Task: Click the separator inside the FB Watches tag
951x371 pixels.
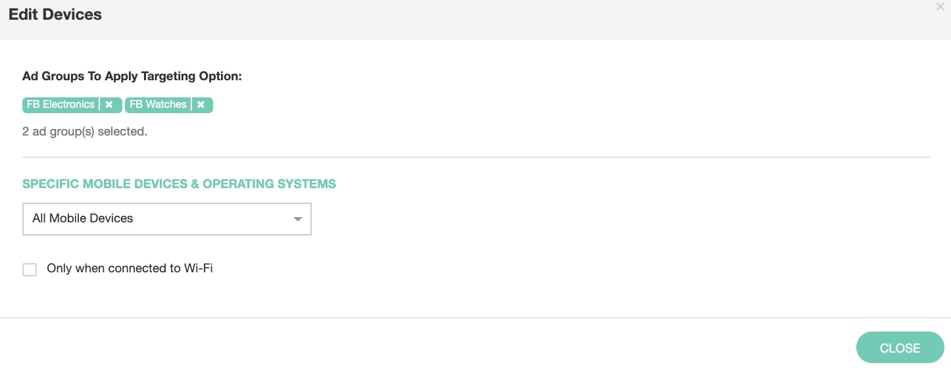Action: (191, 105)
